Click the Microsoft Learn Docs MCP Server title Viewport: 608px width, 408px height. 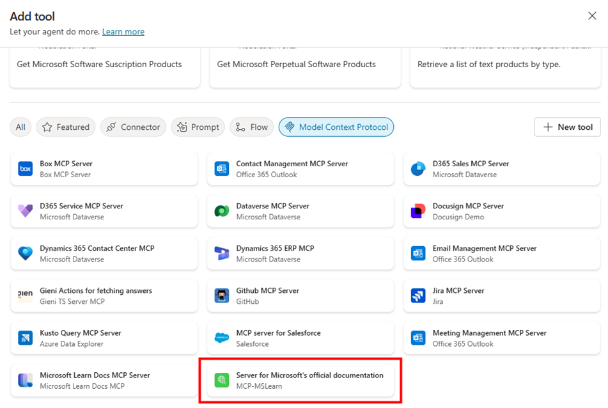95,375
